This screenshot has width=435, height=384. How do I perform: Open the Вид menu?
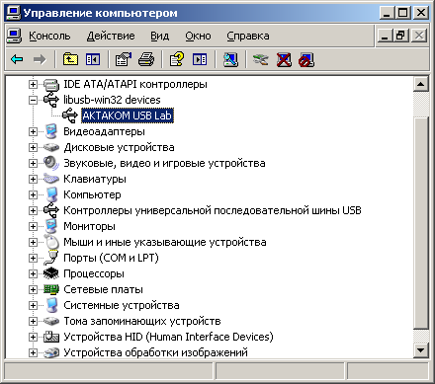160,36
